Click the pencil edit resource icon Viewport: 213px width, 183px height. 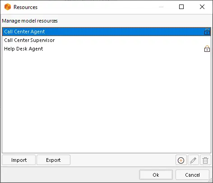coord(193,160)
